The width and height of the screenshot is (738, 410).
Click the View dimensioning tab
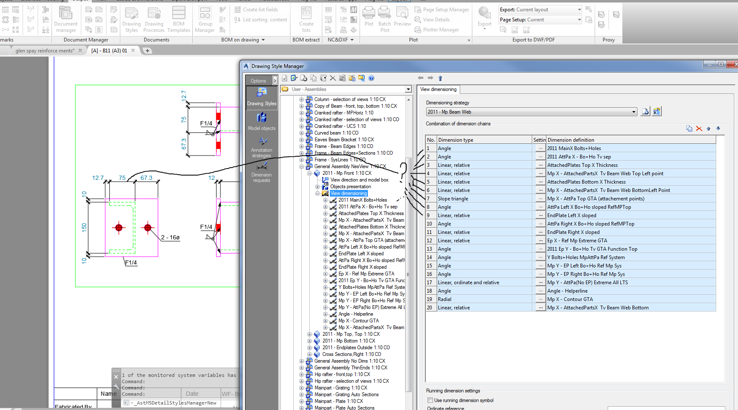[438, 89]
